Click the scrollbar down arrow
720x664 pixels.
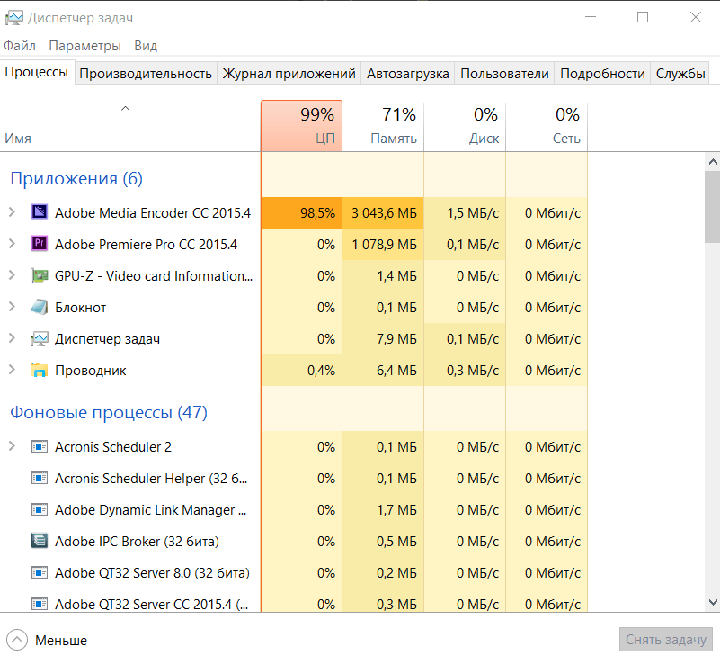click(713, 603)
